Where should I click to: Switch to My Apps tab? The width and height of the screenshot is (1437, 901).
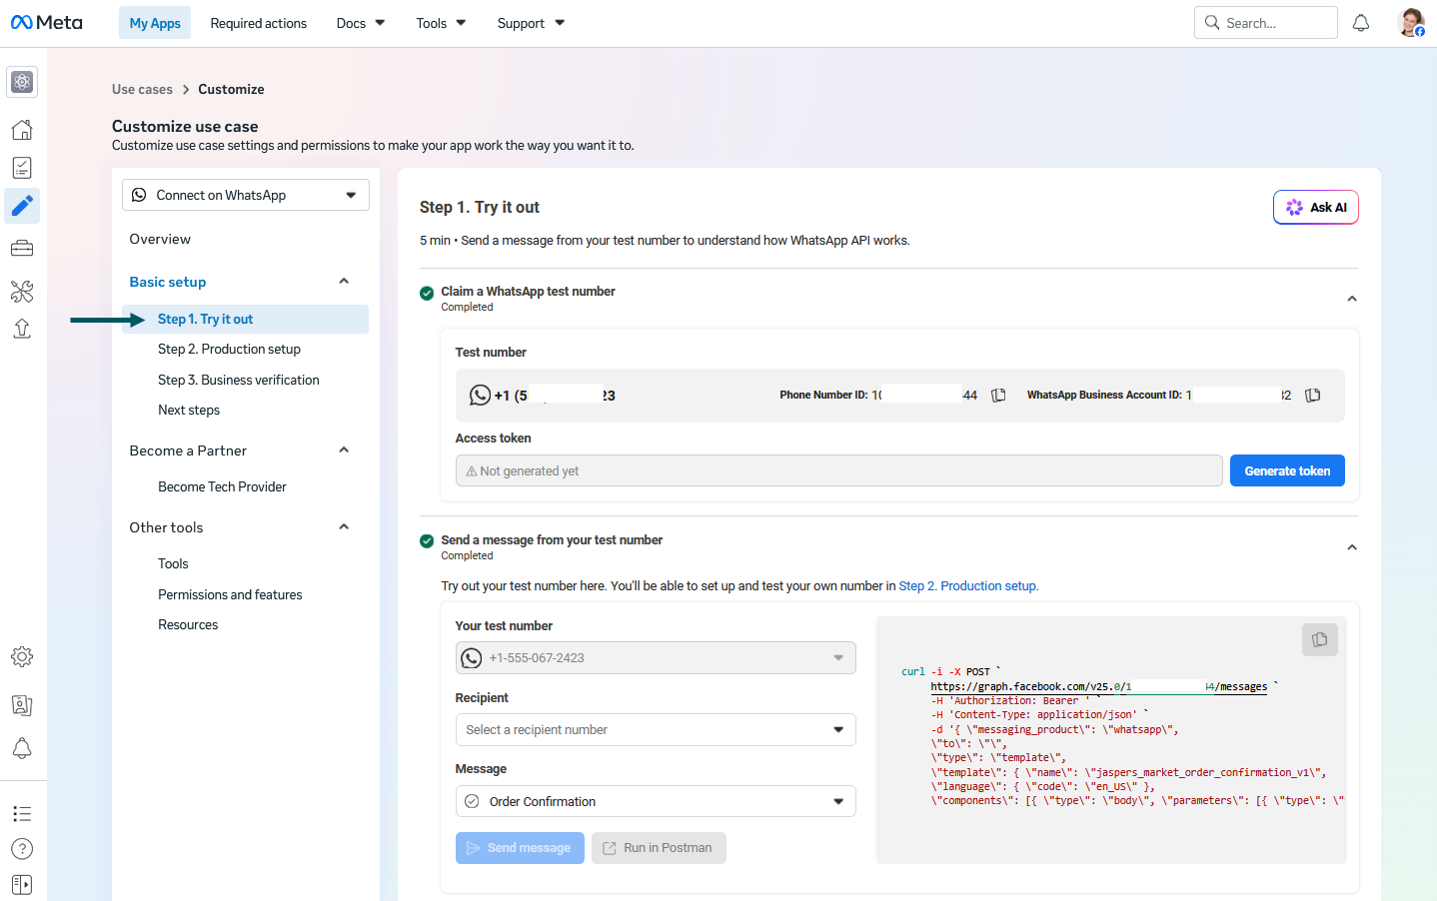[x=155, y=23]
